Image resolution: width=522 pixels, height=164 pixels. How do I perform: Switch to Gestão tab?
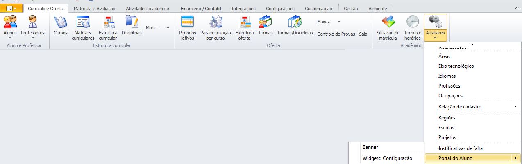[351, 8]
